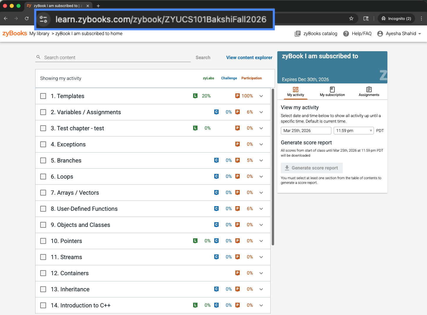This screenshot has width=427, height=315.
Task: Tick the 4. Exceptions checkbox
Action: pyautogui.click(x=43, y=144)
